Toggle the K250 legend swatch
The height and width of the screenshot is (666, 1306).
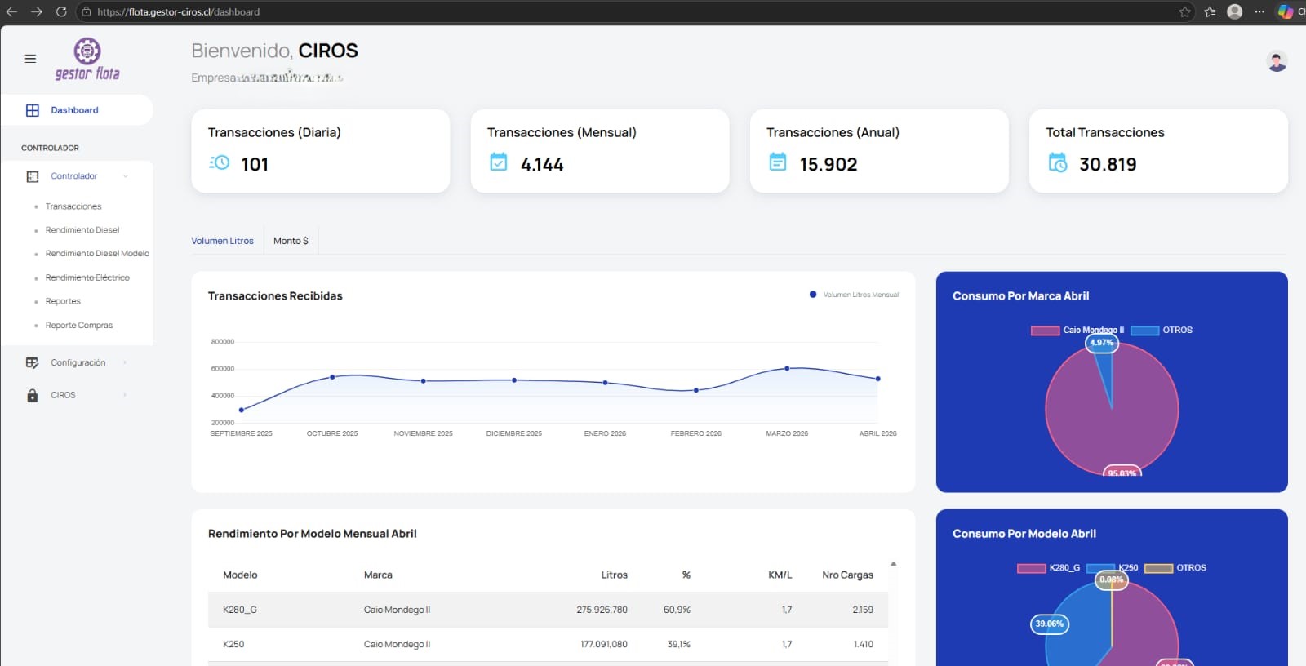tap(1100, 568)
